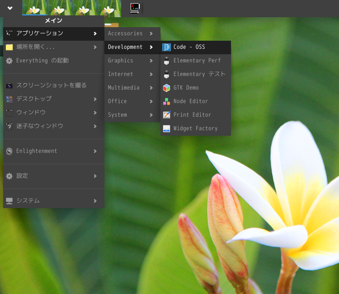Launch Widget Factory app

click(195, 128)
